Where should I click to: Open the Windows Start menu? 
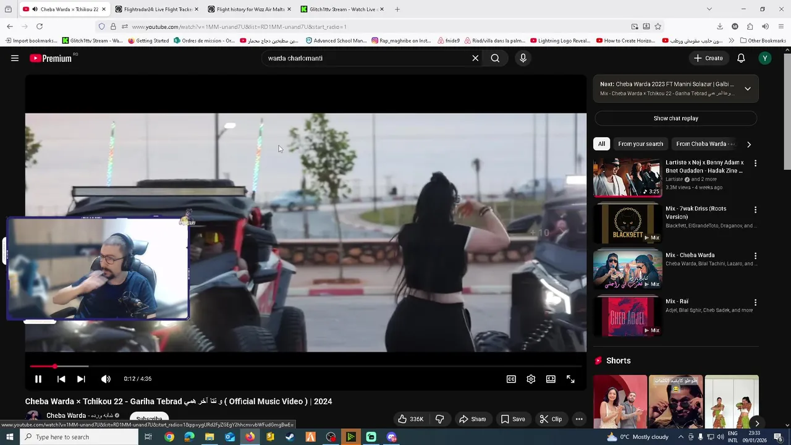10,437
